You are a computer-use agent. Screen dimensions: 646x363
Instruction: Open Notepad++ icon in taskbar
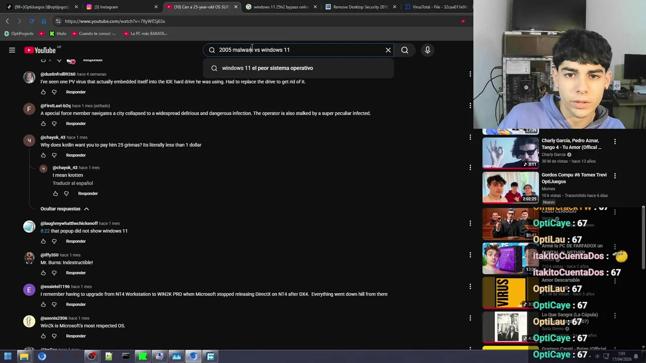(109, 356)
